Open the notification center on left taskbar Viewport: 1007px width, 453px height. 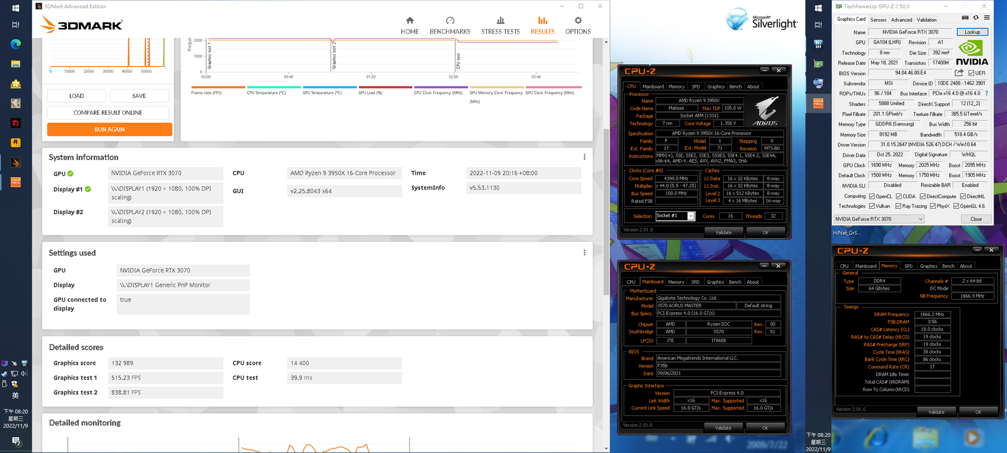coord(16,441)
